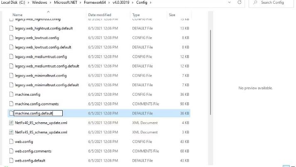Viewport: 296px width, 167px height.
Task: Click the 13 KB size of legacy.web_hightrust.config.default
Action: 184,28
